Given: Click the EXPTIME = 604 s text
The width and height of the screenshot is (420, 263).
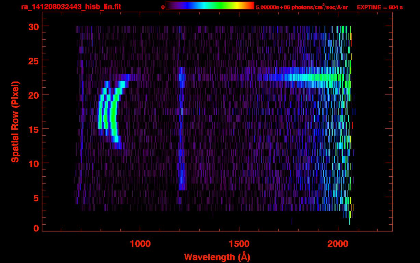Looking at the screenshot, I should 380,7.
